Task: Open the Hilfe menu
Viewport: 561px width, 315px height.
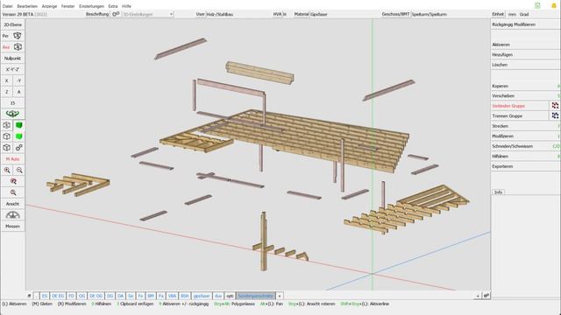Action: click(126, 6)
